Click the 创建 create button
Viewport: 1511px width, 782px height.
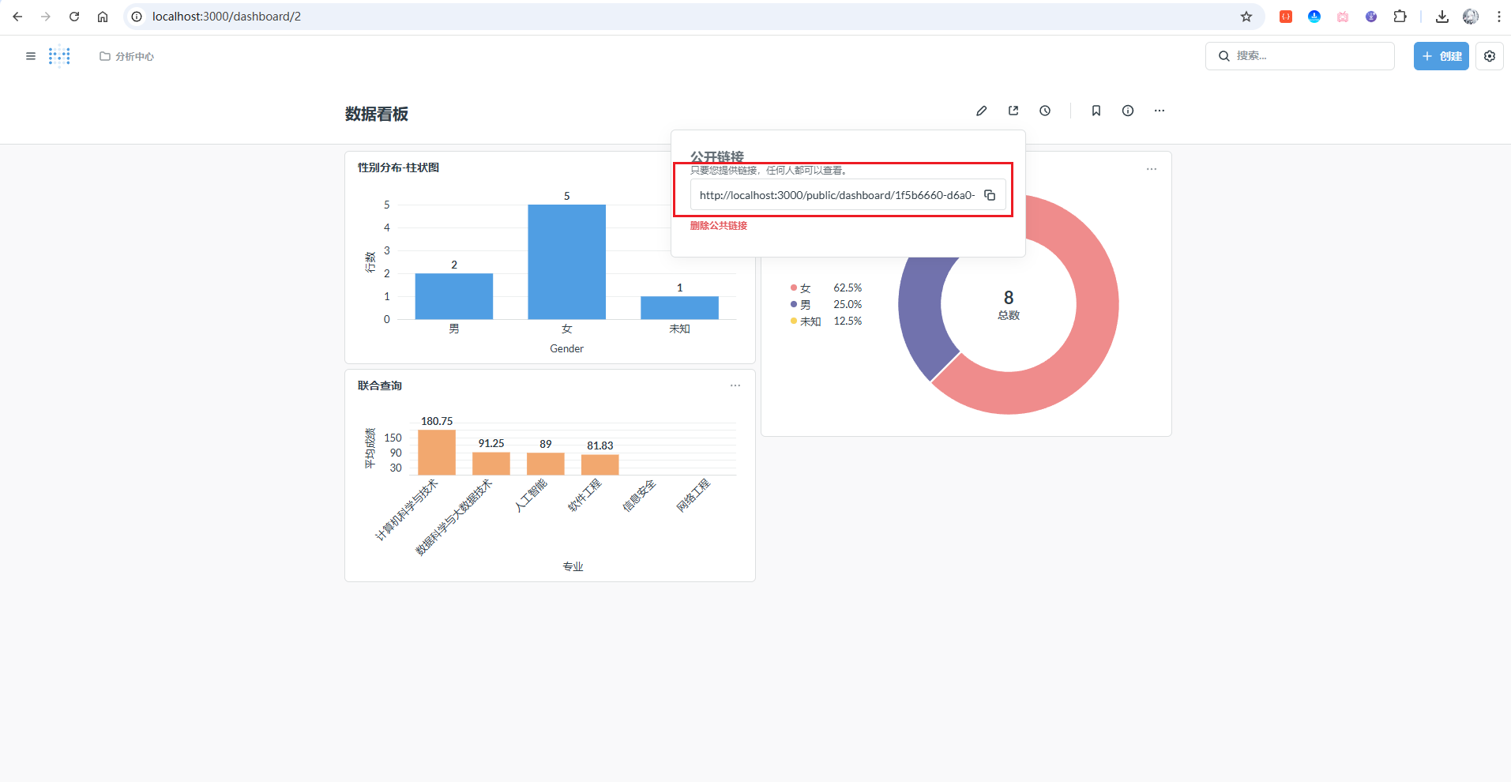tap(1441, 56)
